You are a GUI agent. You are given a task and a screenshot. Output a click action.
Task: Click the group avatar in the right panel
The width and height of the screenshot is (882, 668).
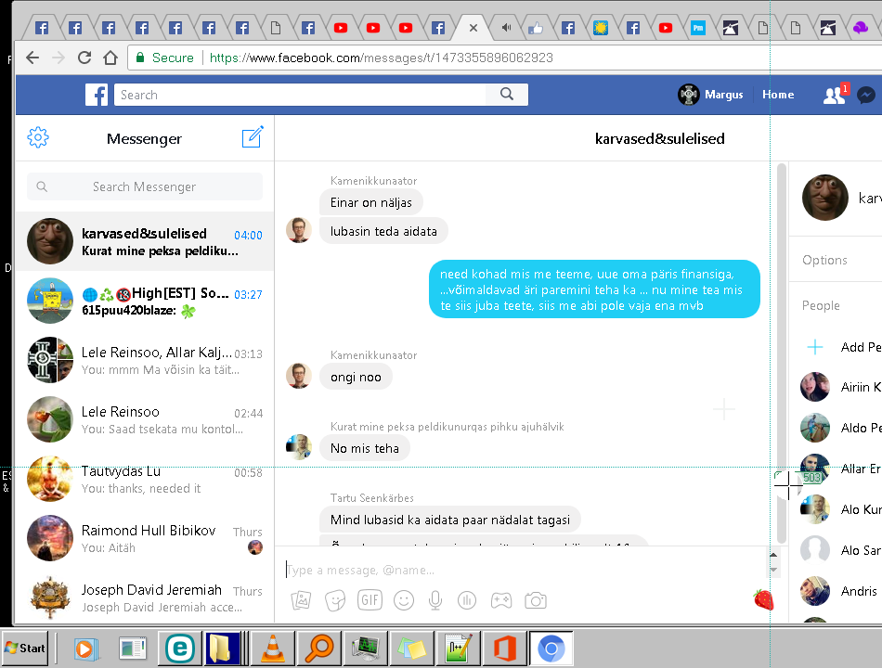824,198
